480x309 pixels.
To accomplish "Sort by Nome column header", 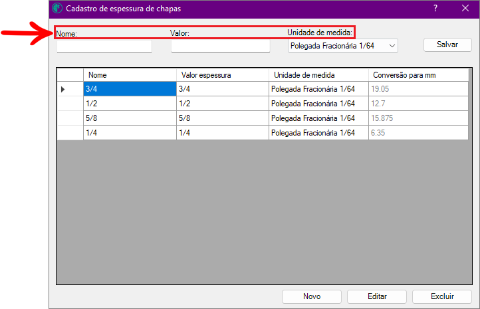I will coord(130,75).
